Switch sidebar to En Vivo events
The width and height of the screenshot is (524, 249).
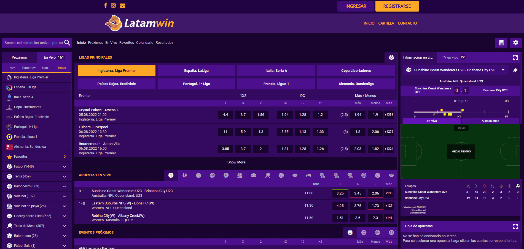point(54,58)
